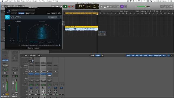
Task: Open the Library panel icon in the toolbar
Action: point(3,7)
